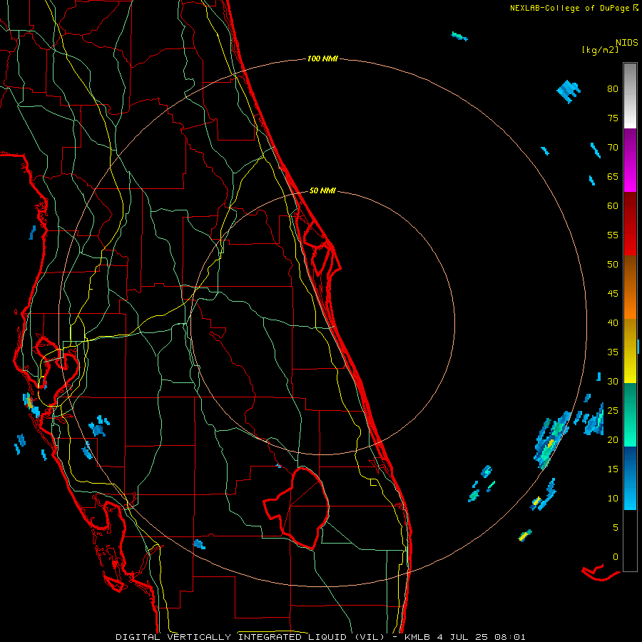Viewport: 642px width, 642px height.
Task: Click the 60 value on the color scale
Action: [x=613, y=206]
